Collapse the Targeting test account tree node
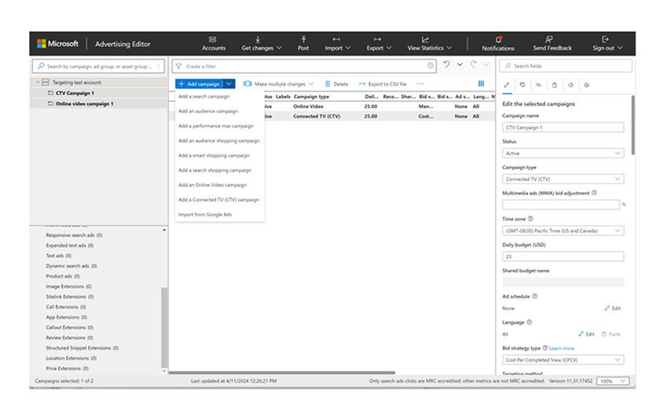The width and height of the screenshot is (663, 418). coord(38,82)
